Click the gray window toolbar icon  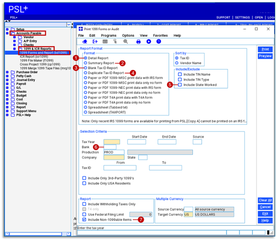tap(105, 42)
